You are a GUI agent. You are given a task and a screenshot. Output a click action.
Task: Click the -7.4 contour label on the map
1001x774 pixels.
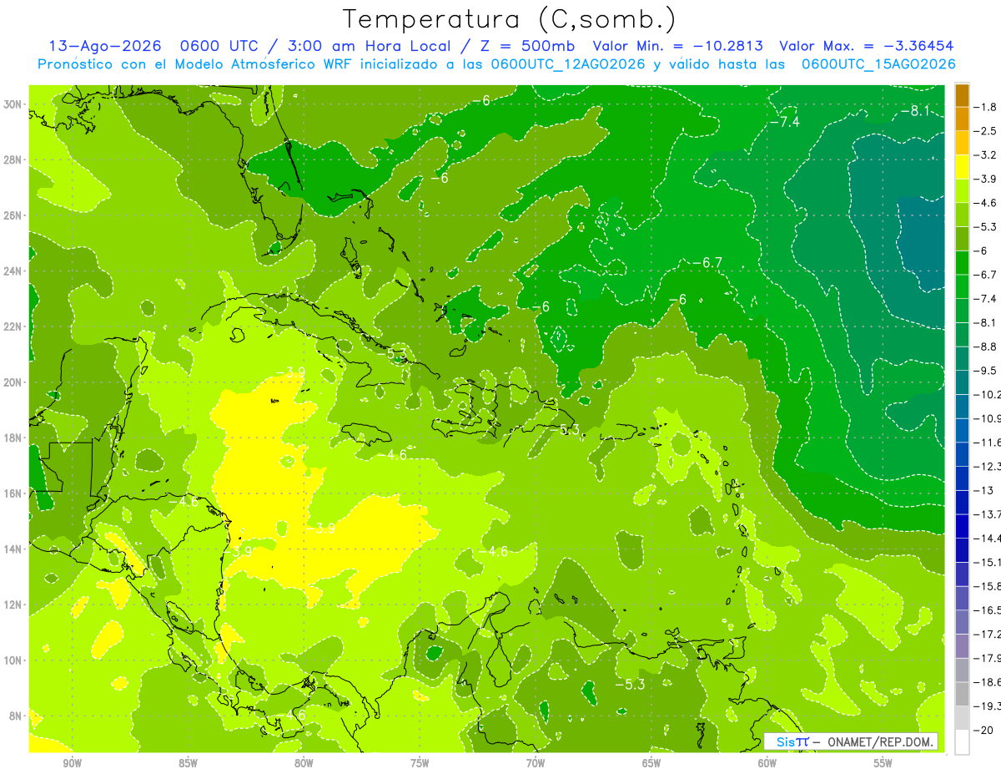pos(784,123)
